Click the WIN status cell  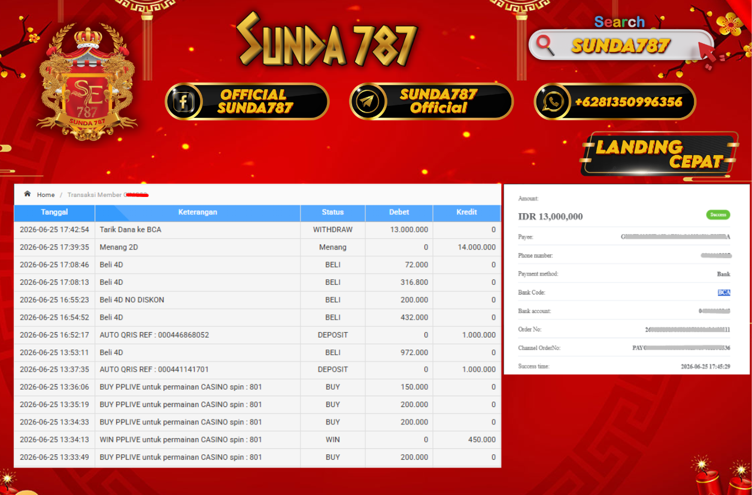[x=333, y=440]
